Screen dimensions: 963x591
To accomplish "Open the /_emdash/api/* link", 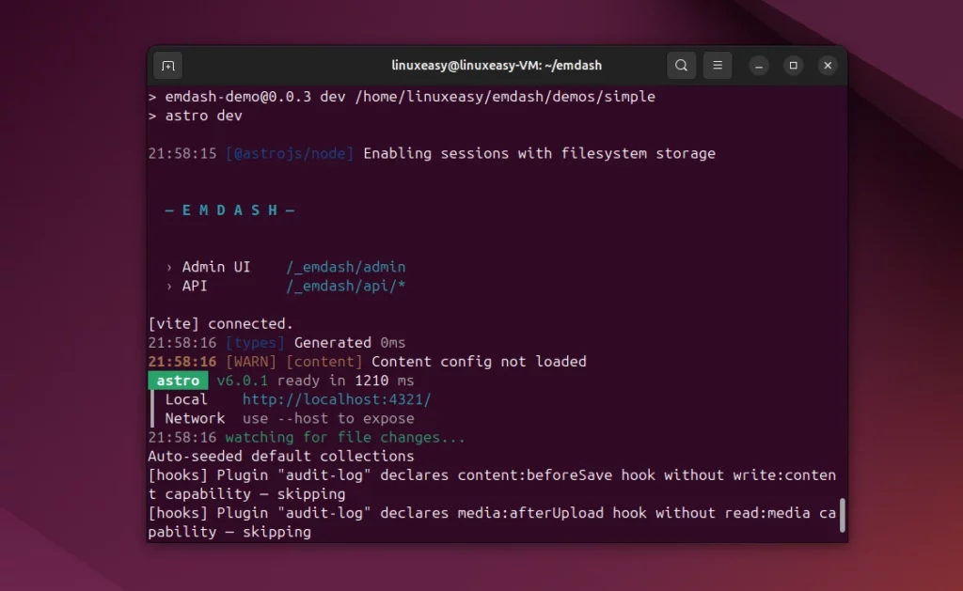I will [x=348, y=286].
